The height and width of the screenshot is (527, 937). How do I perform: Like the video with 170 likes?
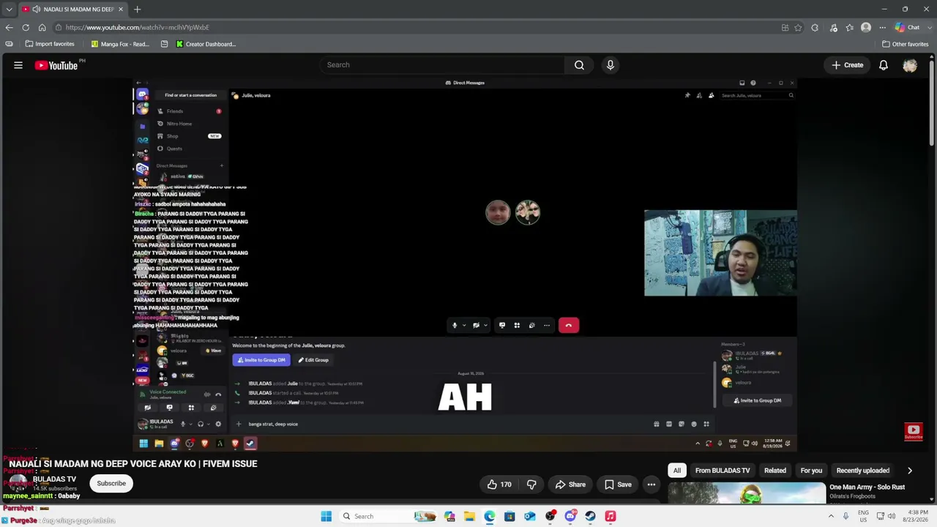[499, 485]
